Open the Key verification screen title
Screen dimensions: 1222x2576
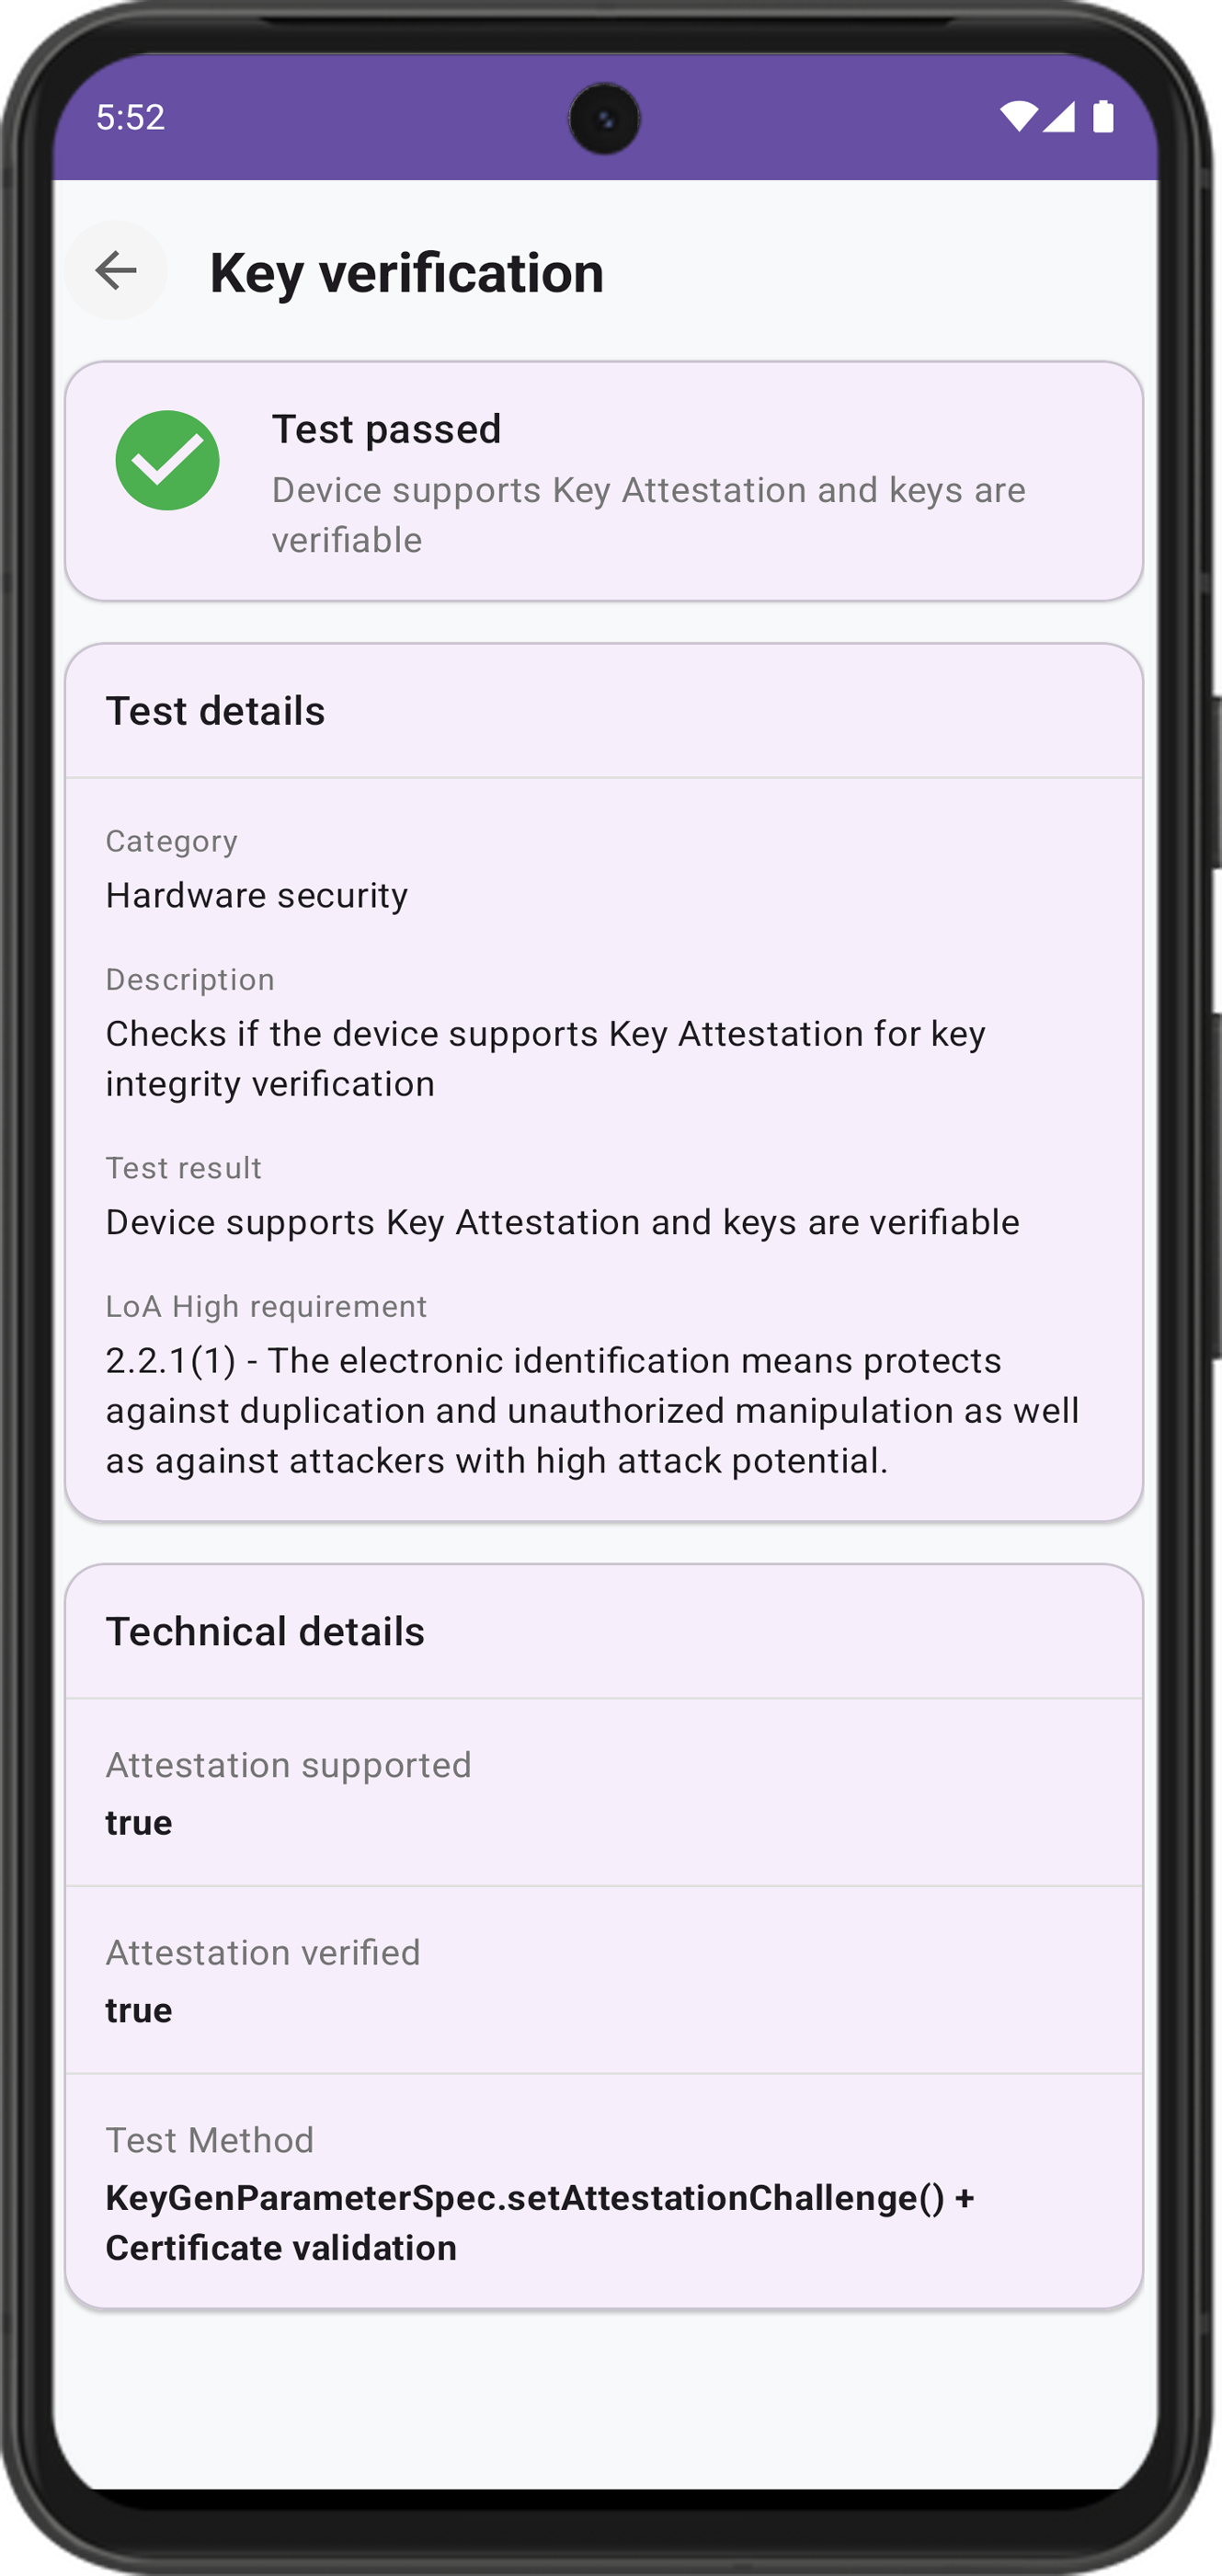405,273
